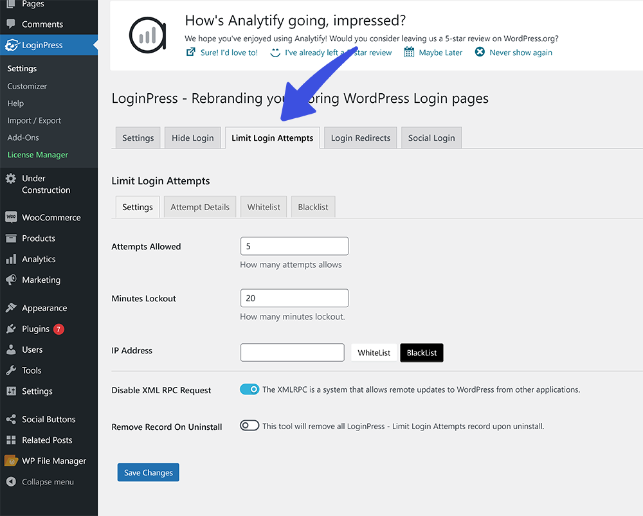
Task: Click the Collapse menu label
Action: [48, 481]
